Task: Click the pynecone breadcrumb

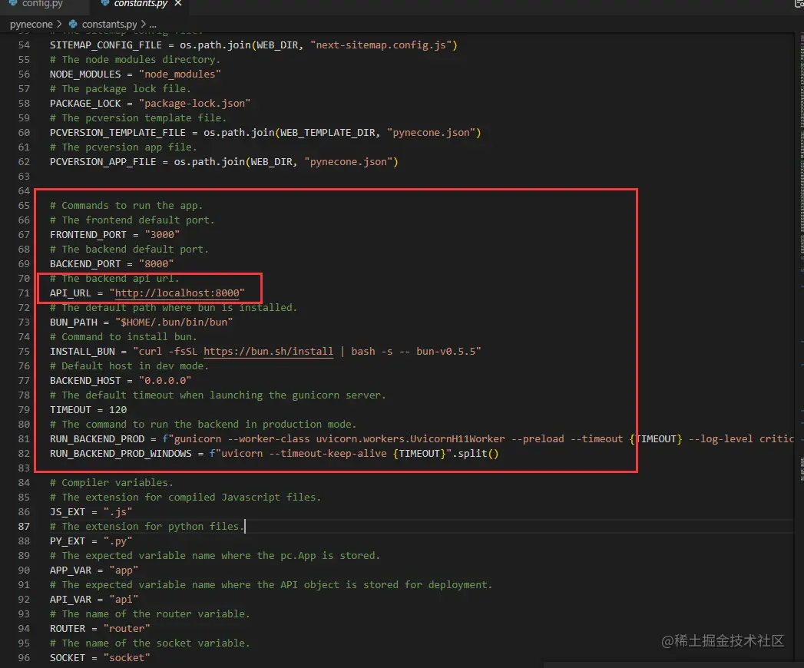Action: (31, 24)
